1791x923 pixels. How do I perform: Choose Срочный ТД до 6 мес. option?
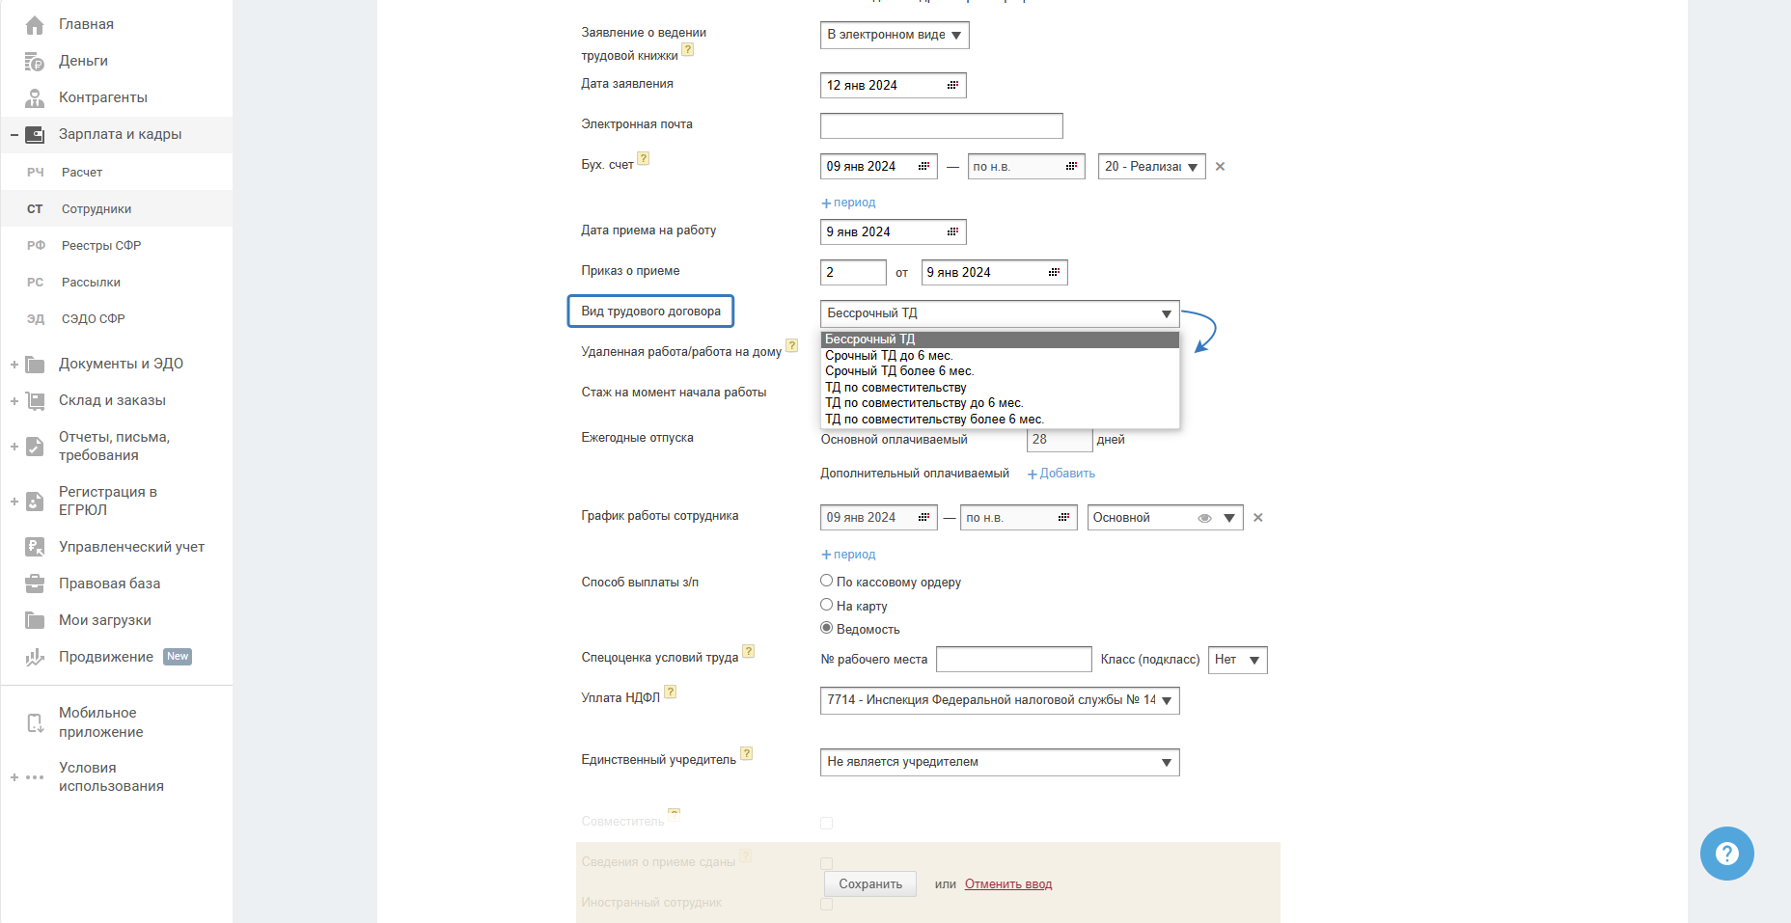(889, 356)
